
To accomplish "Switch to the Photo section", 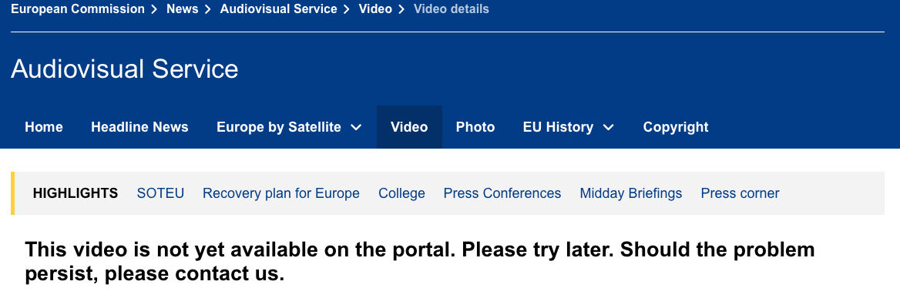I will tap(475, 127).
